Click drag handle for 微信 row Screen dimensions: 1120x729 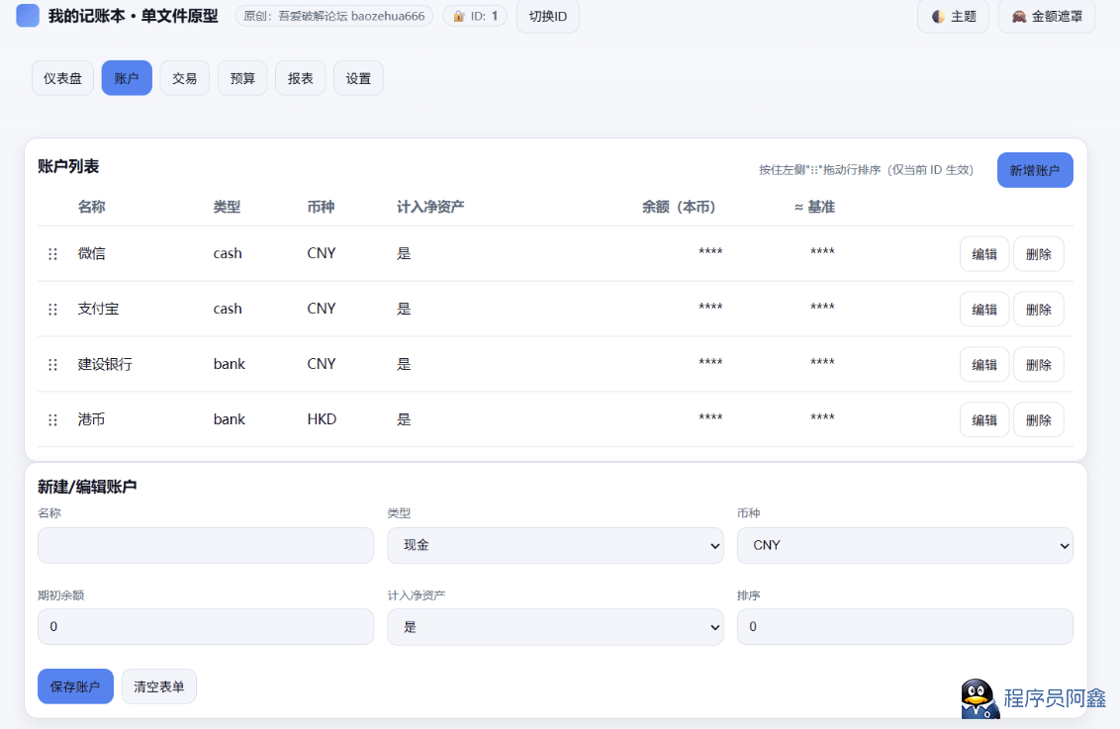pos(52,254)
